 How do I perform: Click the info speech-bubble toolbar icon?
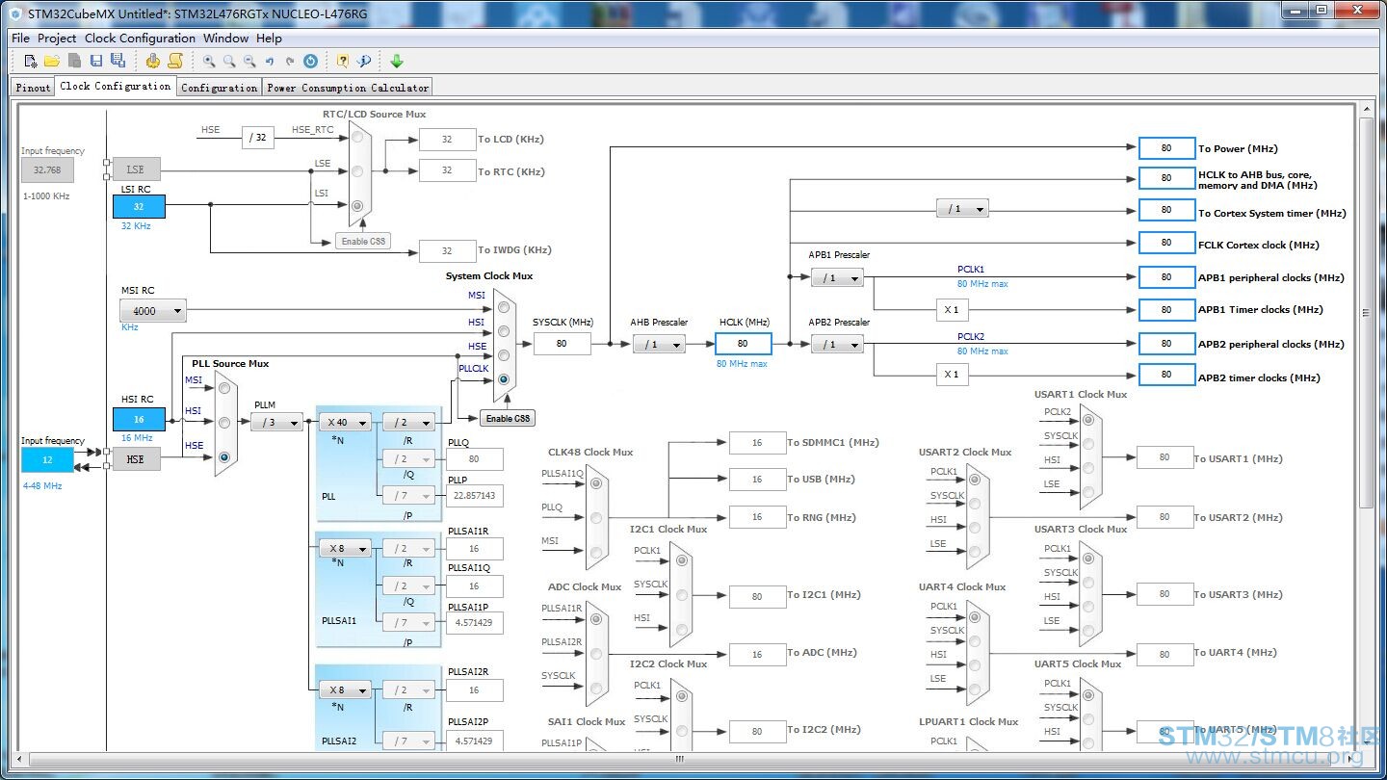point(364,61)
